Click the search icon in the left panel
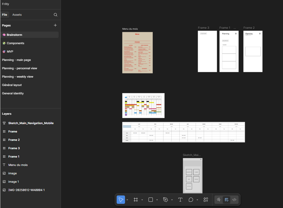Screen dimensions: 283x208 tap(55, 15)
